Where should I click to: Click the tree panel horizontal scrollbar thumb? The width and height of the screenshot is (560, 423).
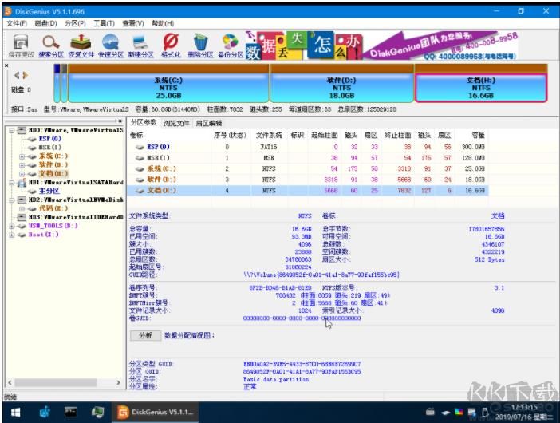55,382
